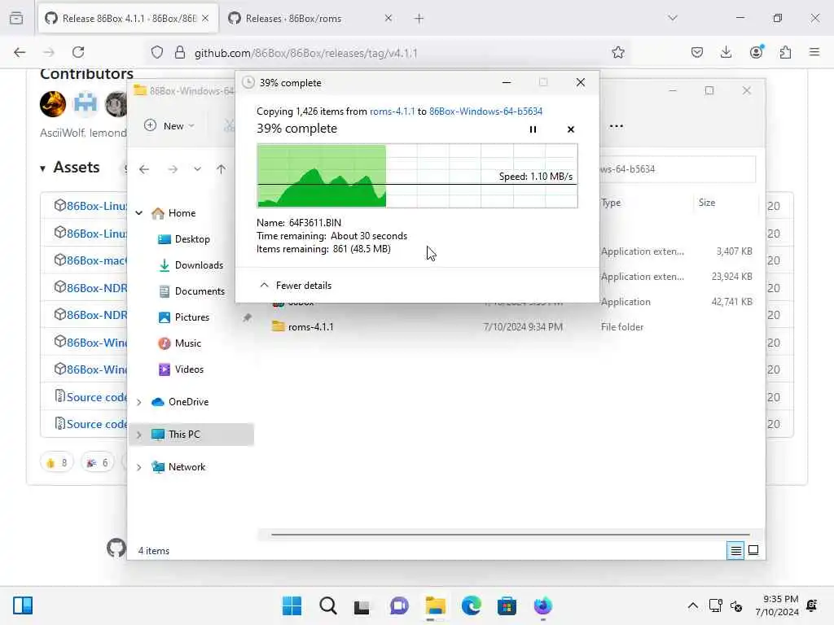Click the copy progress graph
Viewport: 834px width, 625px height.
coord(417,176)
